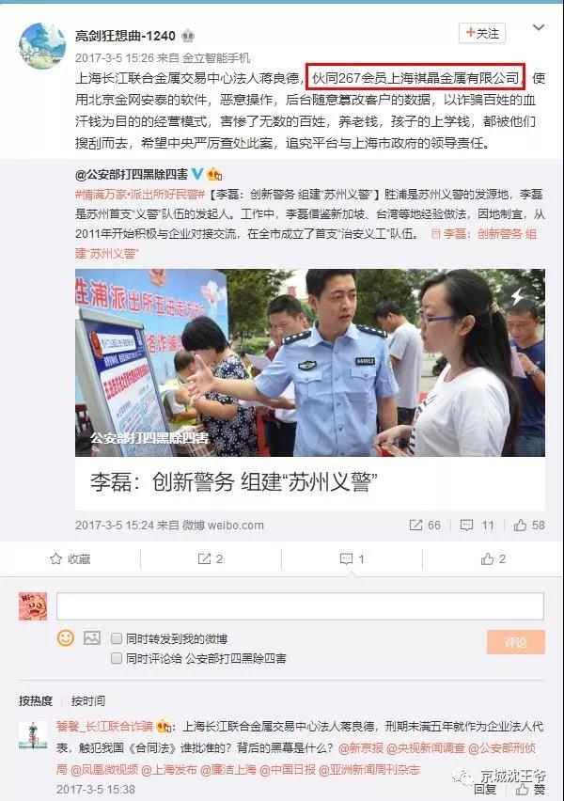Click into the comment text field
The height and width of the screenshot is (801, 564).
(x=300, y=606)
